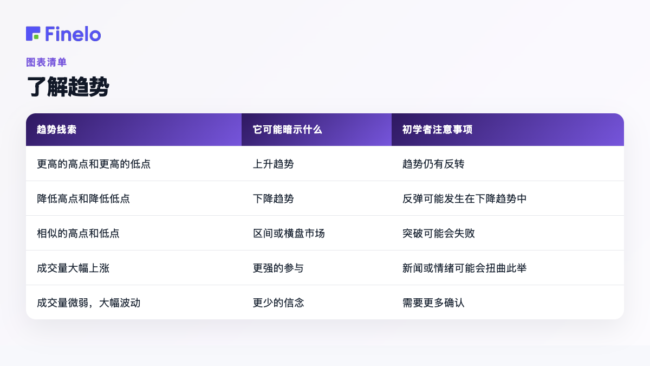Click the Finelo logo icon
This screenshot has height=366, width=650.
(33, 34)
